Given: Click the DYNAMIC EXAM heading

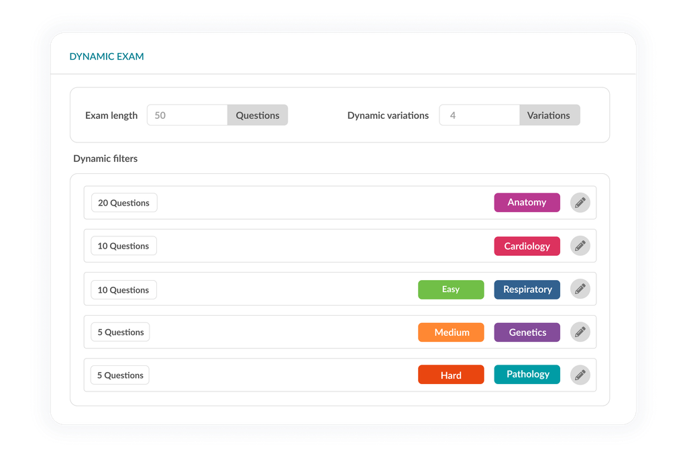Looking at the screenshot, I should pos(106,56).
